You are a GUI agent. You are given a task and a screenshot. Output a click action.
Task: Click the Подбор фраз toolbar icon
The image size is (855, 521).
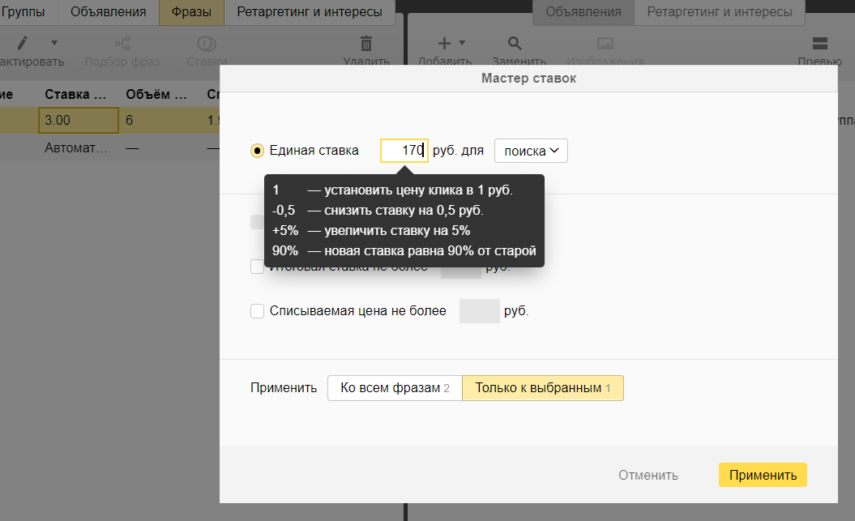pyautogui.click(x=122, y=44)
